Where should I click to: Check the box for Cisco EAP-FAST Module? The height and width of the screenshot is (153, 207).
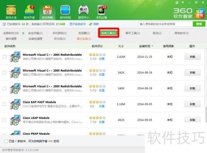click(5, 104)
